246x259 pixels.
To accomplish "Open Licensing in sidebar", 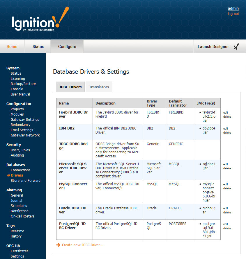I will click(x=18, y=79).
